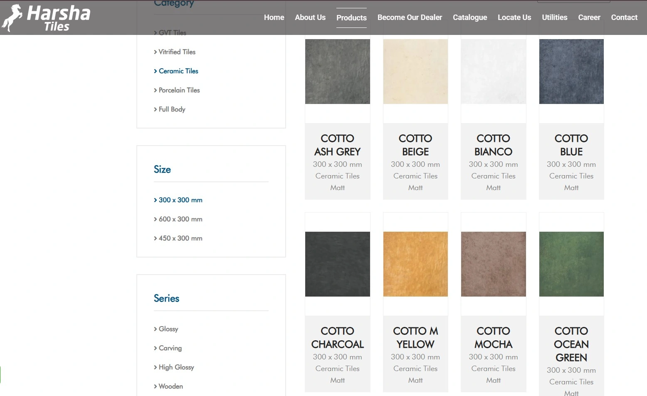This screenshot has height=396, width=647.
Task: Select the Products nav item
Action: (351, 18)
